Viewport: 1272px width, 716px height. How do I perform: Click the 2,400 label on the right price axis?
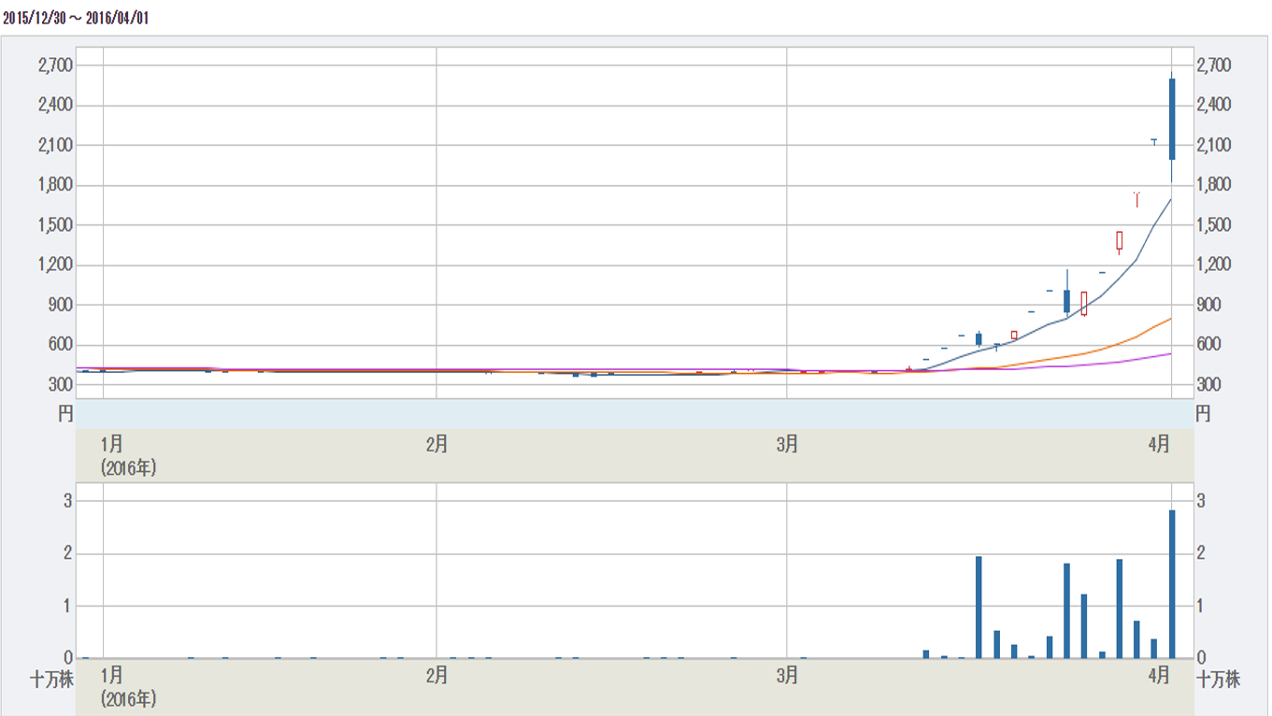[x=1214, y=105]
